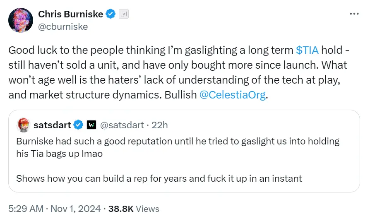Open the three-dot more options menu
The height and width of the screenshot is (221, 370).
point(354,14)
